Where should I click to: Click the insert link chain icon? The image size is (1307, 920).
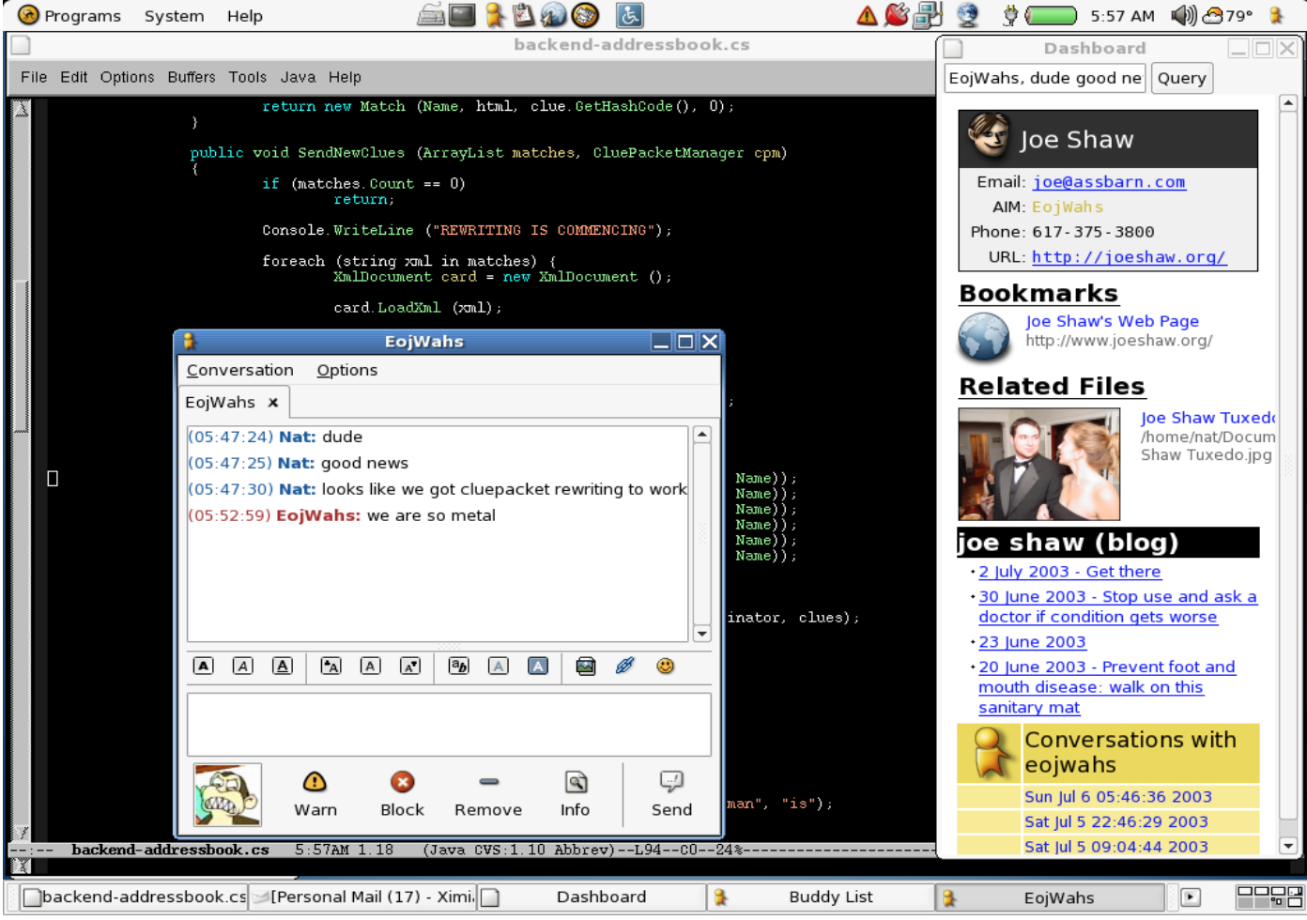pos(624,666)
